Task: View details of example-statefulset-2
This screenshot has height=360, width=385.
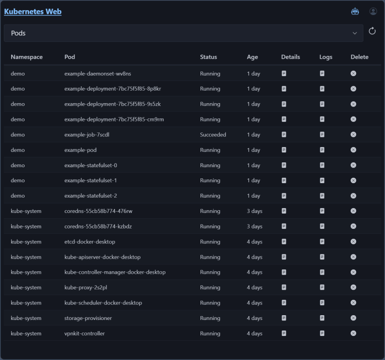Action: tap(284, 196)
